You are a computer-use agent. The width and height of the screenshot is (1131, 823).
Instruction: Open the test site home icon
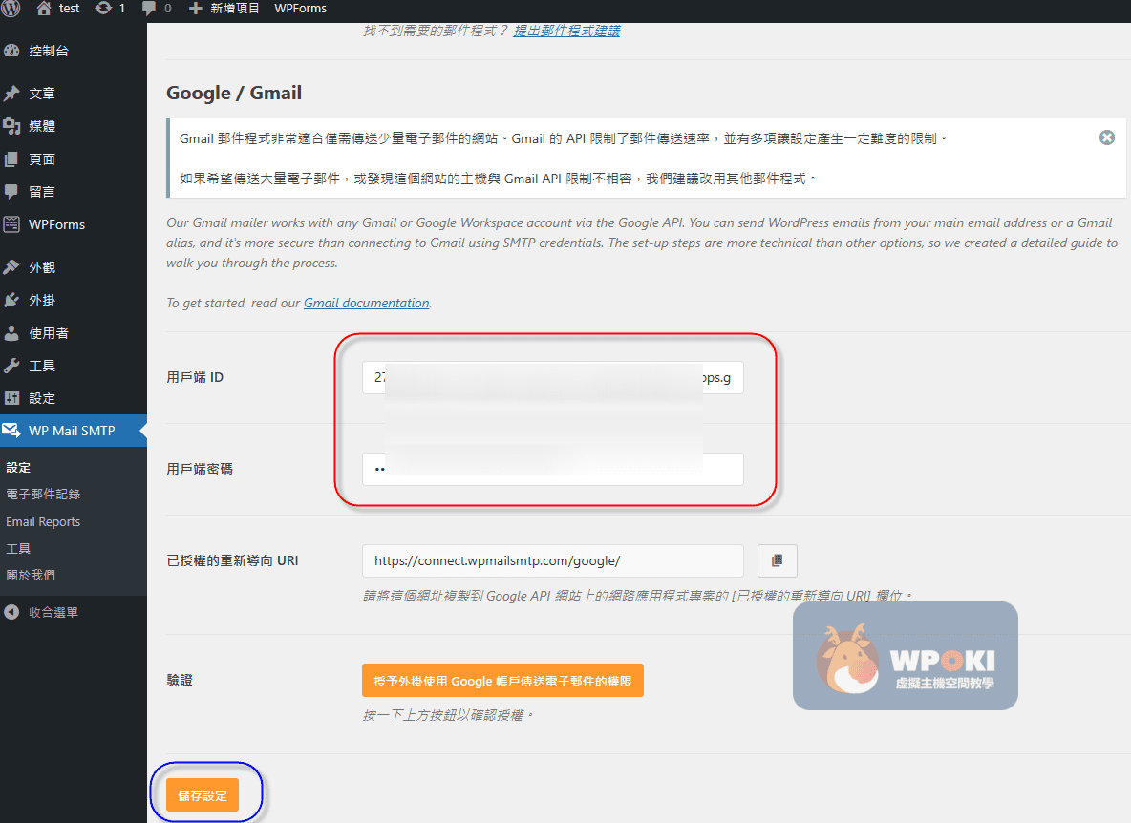[x=44, y=8]
